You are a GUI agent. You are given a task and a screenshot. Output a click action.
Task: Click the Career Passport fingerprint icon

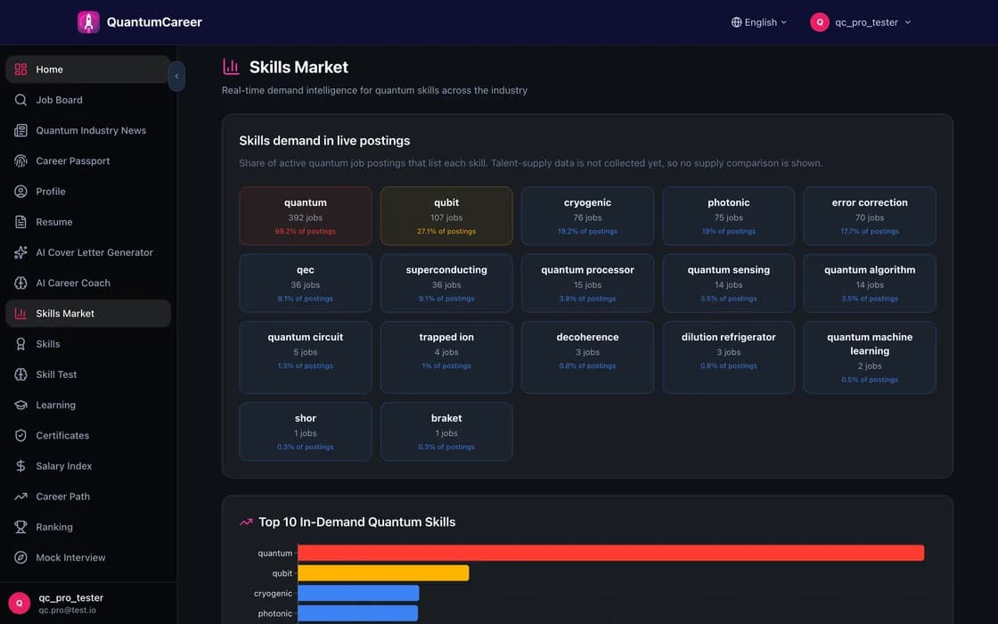point(21,161)
